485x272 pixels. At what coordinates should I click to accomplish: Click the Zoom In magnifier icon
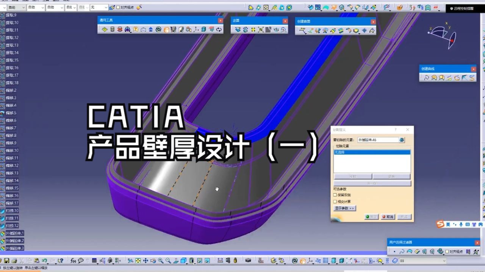tap(161, 261)
